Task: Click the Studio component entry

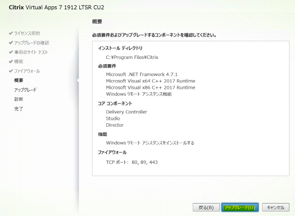Action: pos(113,118)
